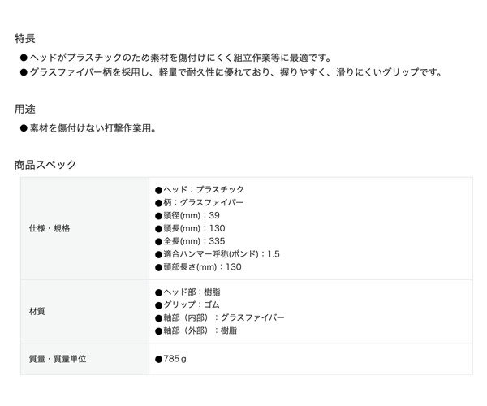Select the 頭部長さ(mm)：130 spec line
The image size is (487, 406).
point(198,267)
